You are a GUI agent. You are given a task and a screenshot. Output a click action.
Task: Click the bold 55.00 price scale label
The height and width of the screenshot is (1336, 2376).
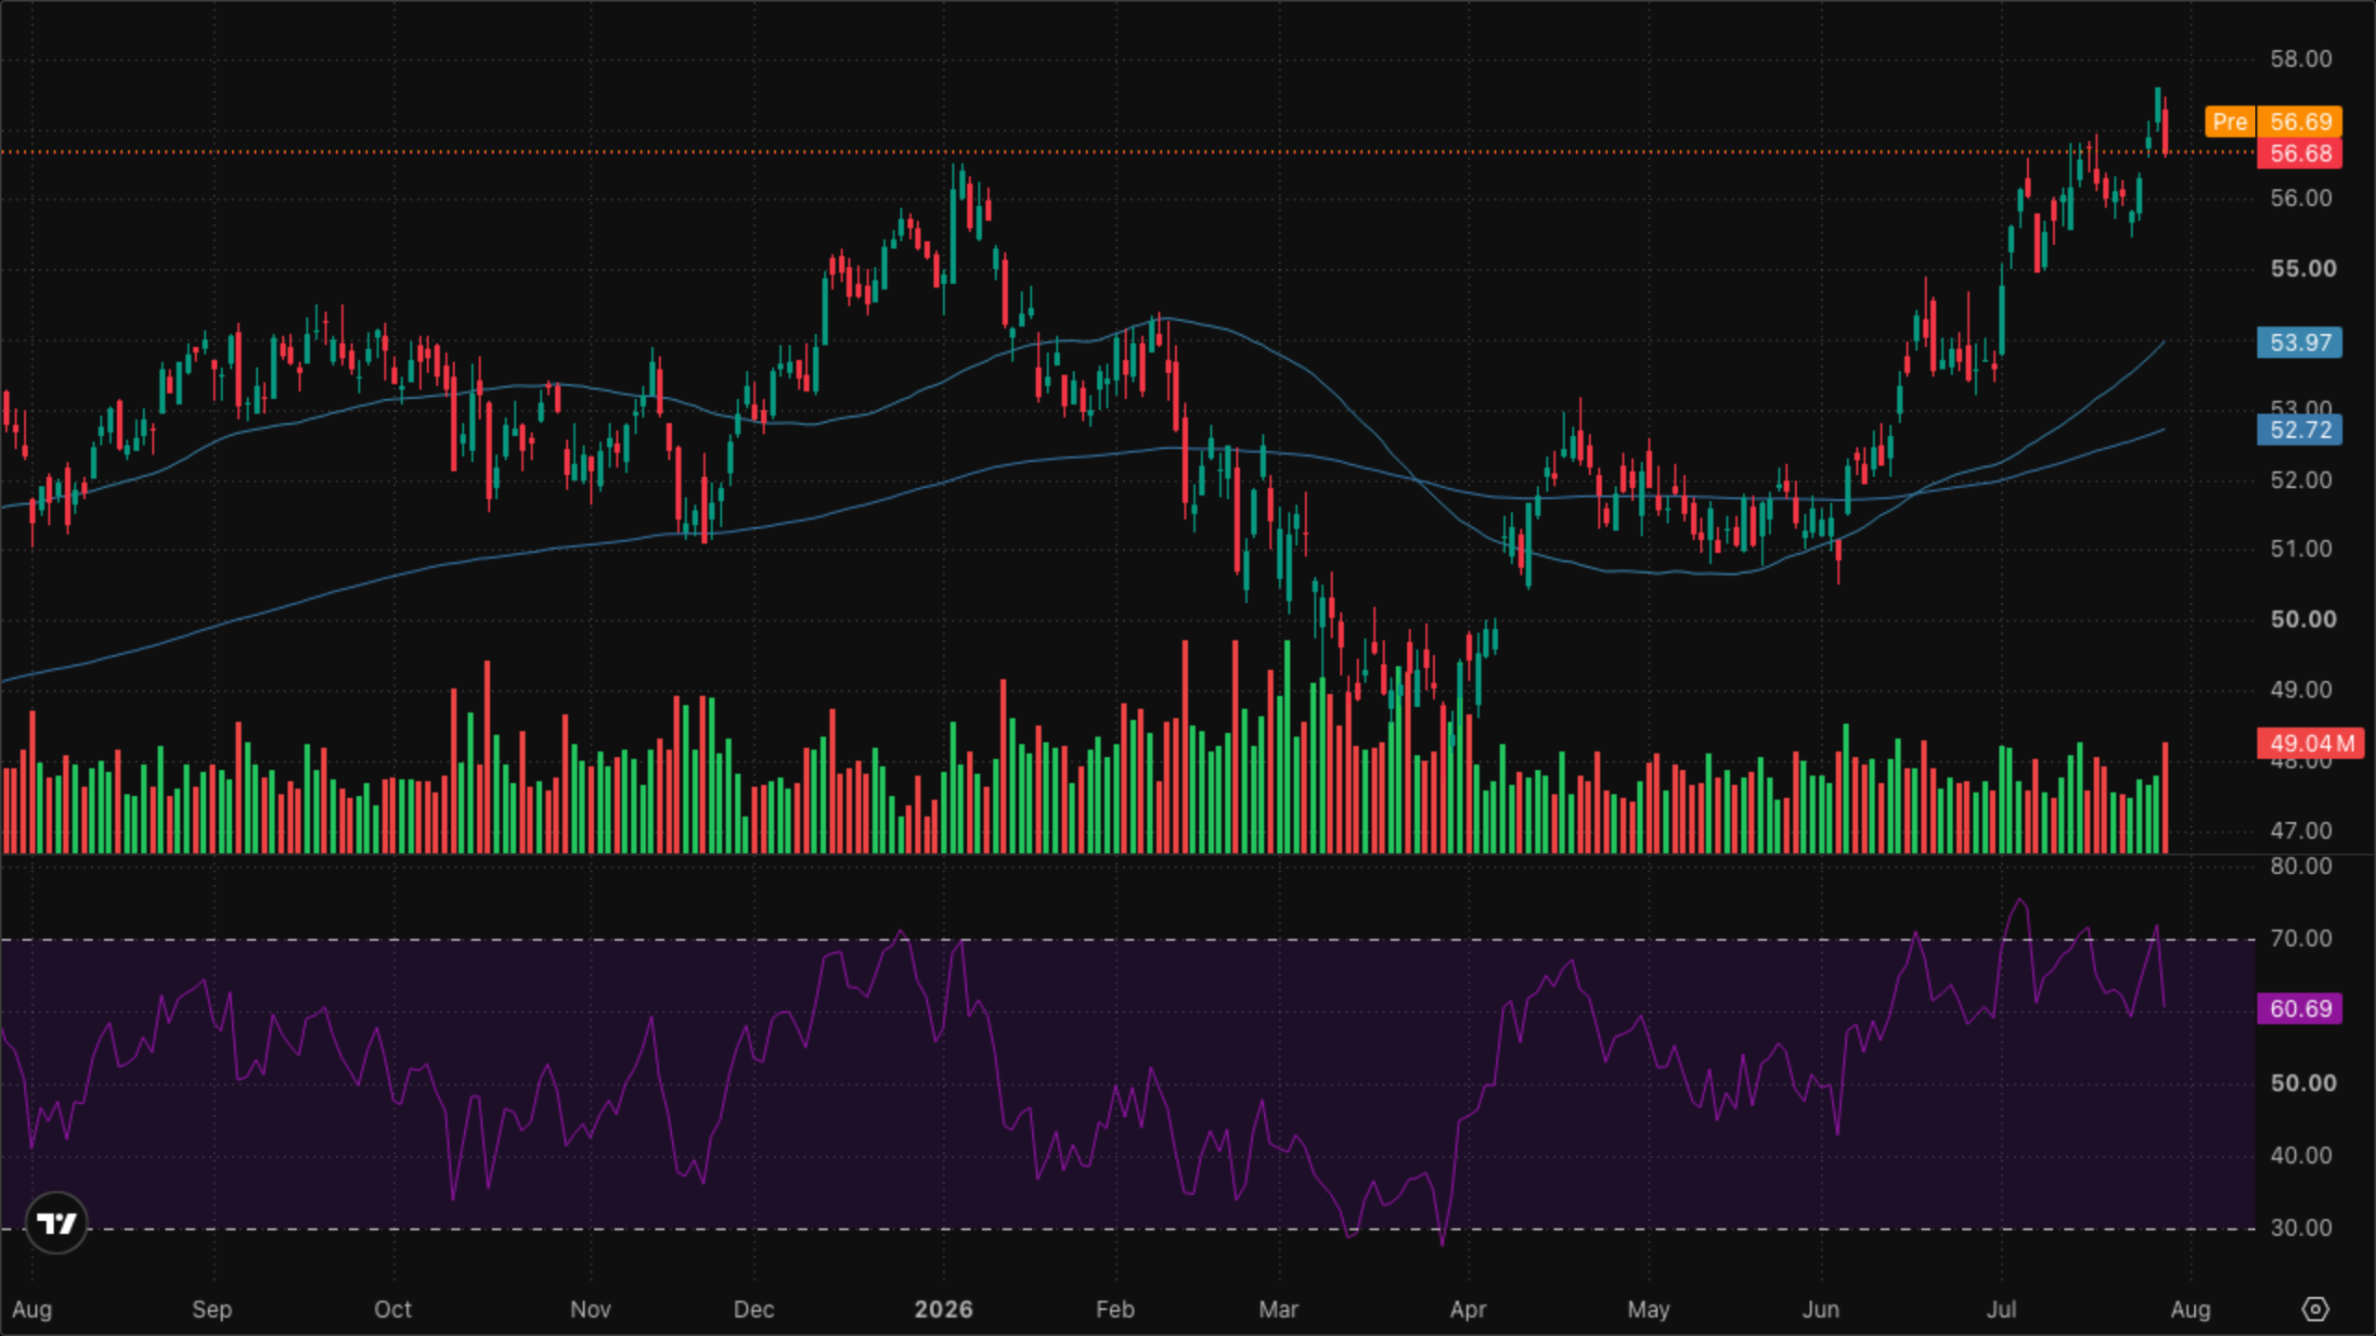tap(2303, 268)
